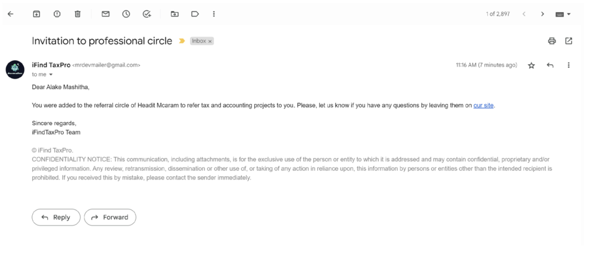Screen dimensions: 589x261
Task: Open the Move to folder icon
Action: (x=174, y=14)
